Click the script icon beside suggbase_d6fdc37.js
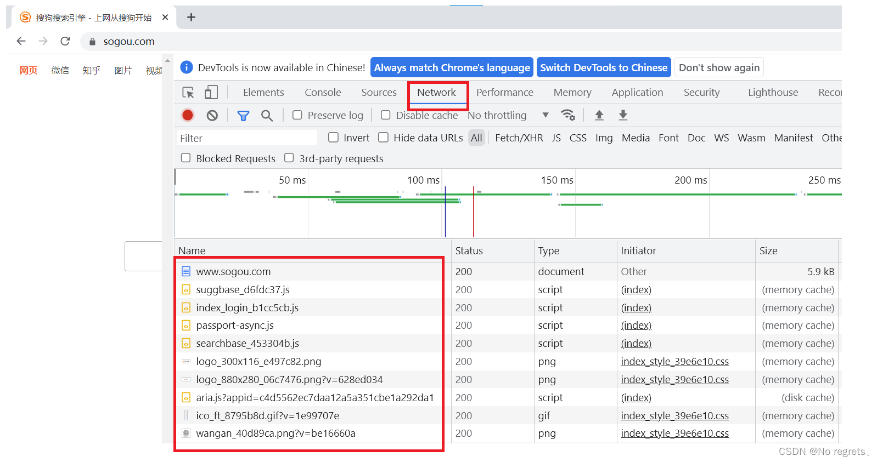 coord(186,289)
